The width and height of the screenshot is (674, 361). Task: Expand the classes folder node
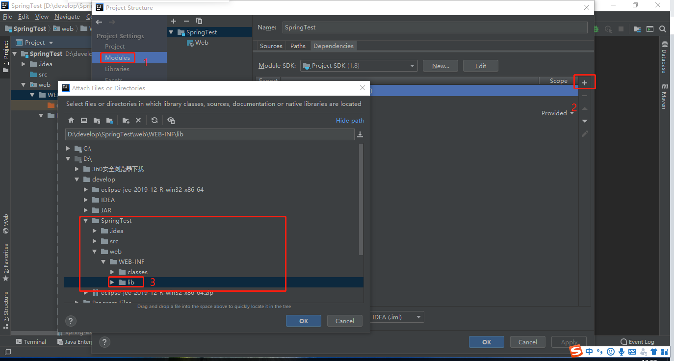pos(112,272)
